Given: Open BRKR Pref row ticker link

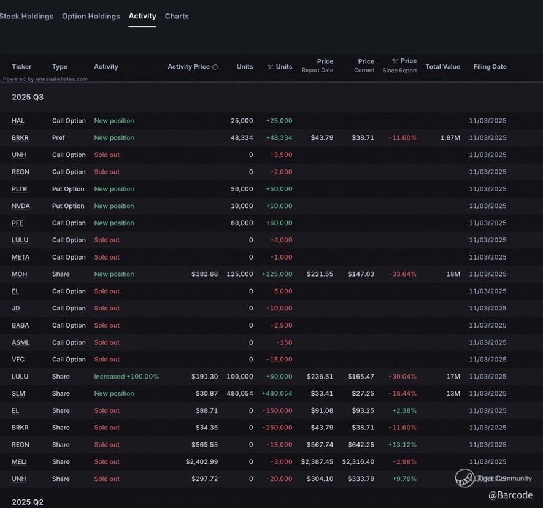Looking at the screenshot, I should (x=20, y=138).
